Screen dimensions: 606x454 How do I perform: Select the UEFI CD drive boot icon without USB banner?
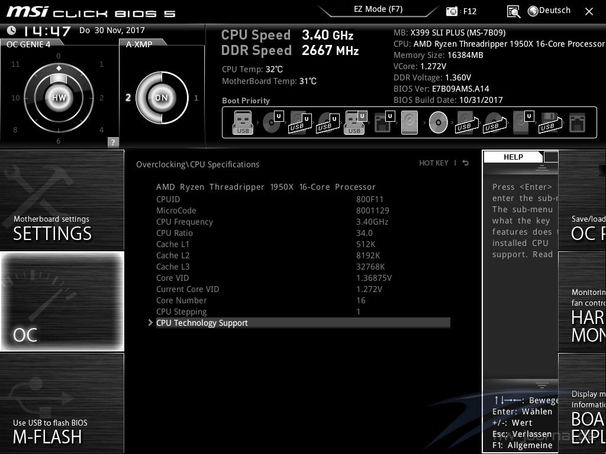(273, 122)
